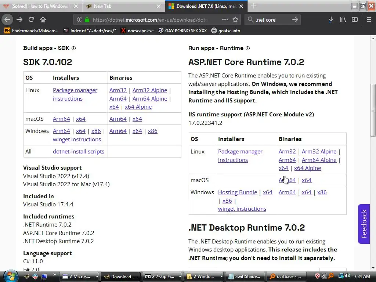
Task: Show site information icon in address bar
Action: pyautogui.click(x=80, y=20)
